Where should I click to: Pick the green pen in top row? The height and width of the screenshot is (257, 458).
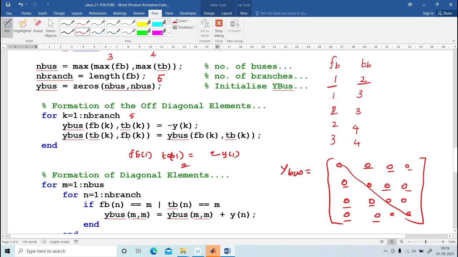tap(113, 24)
